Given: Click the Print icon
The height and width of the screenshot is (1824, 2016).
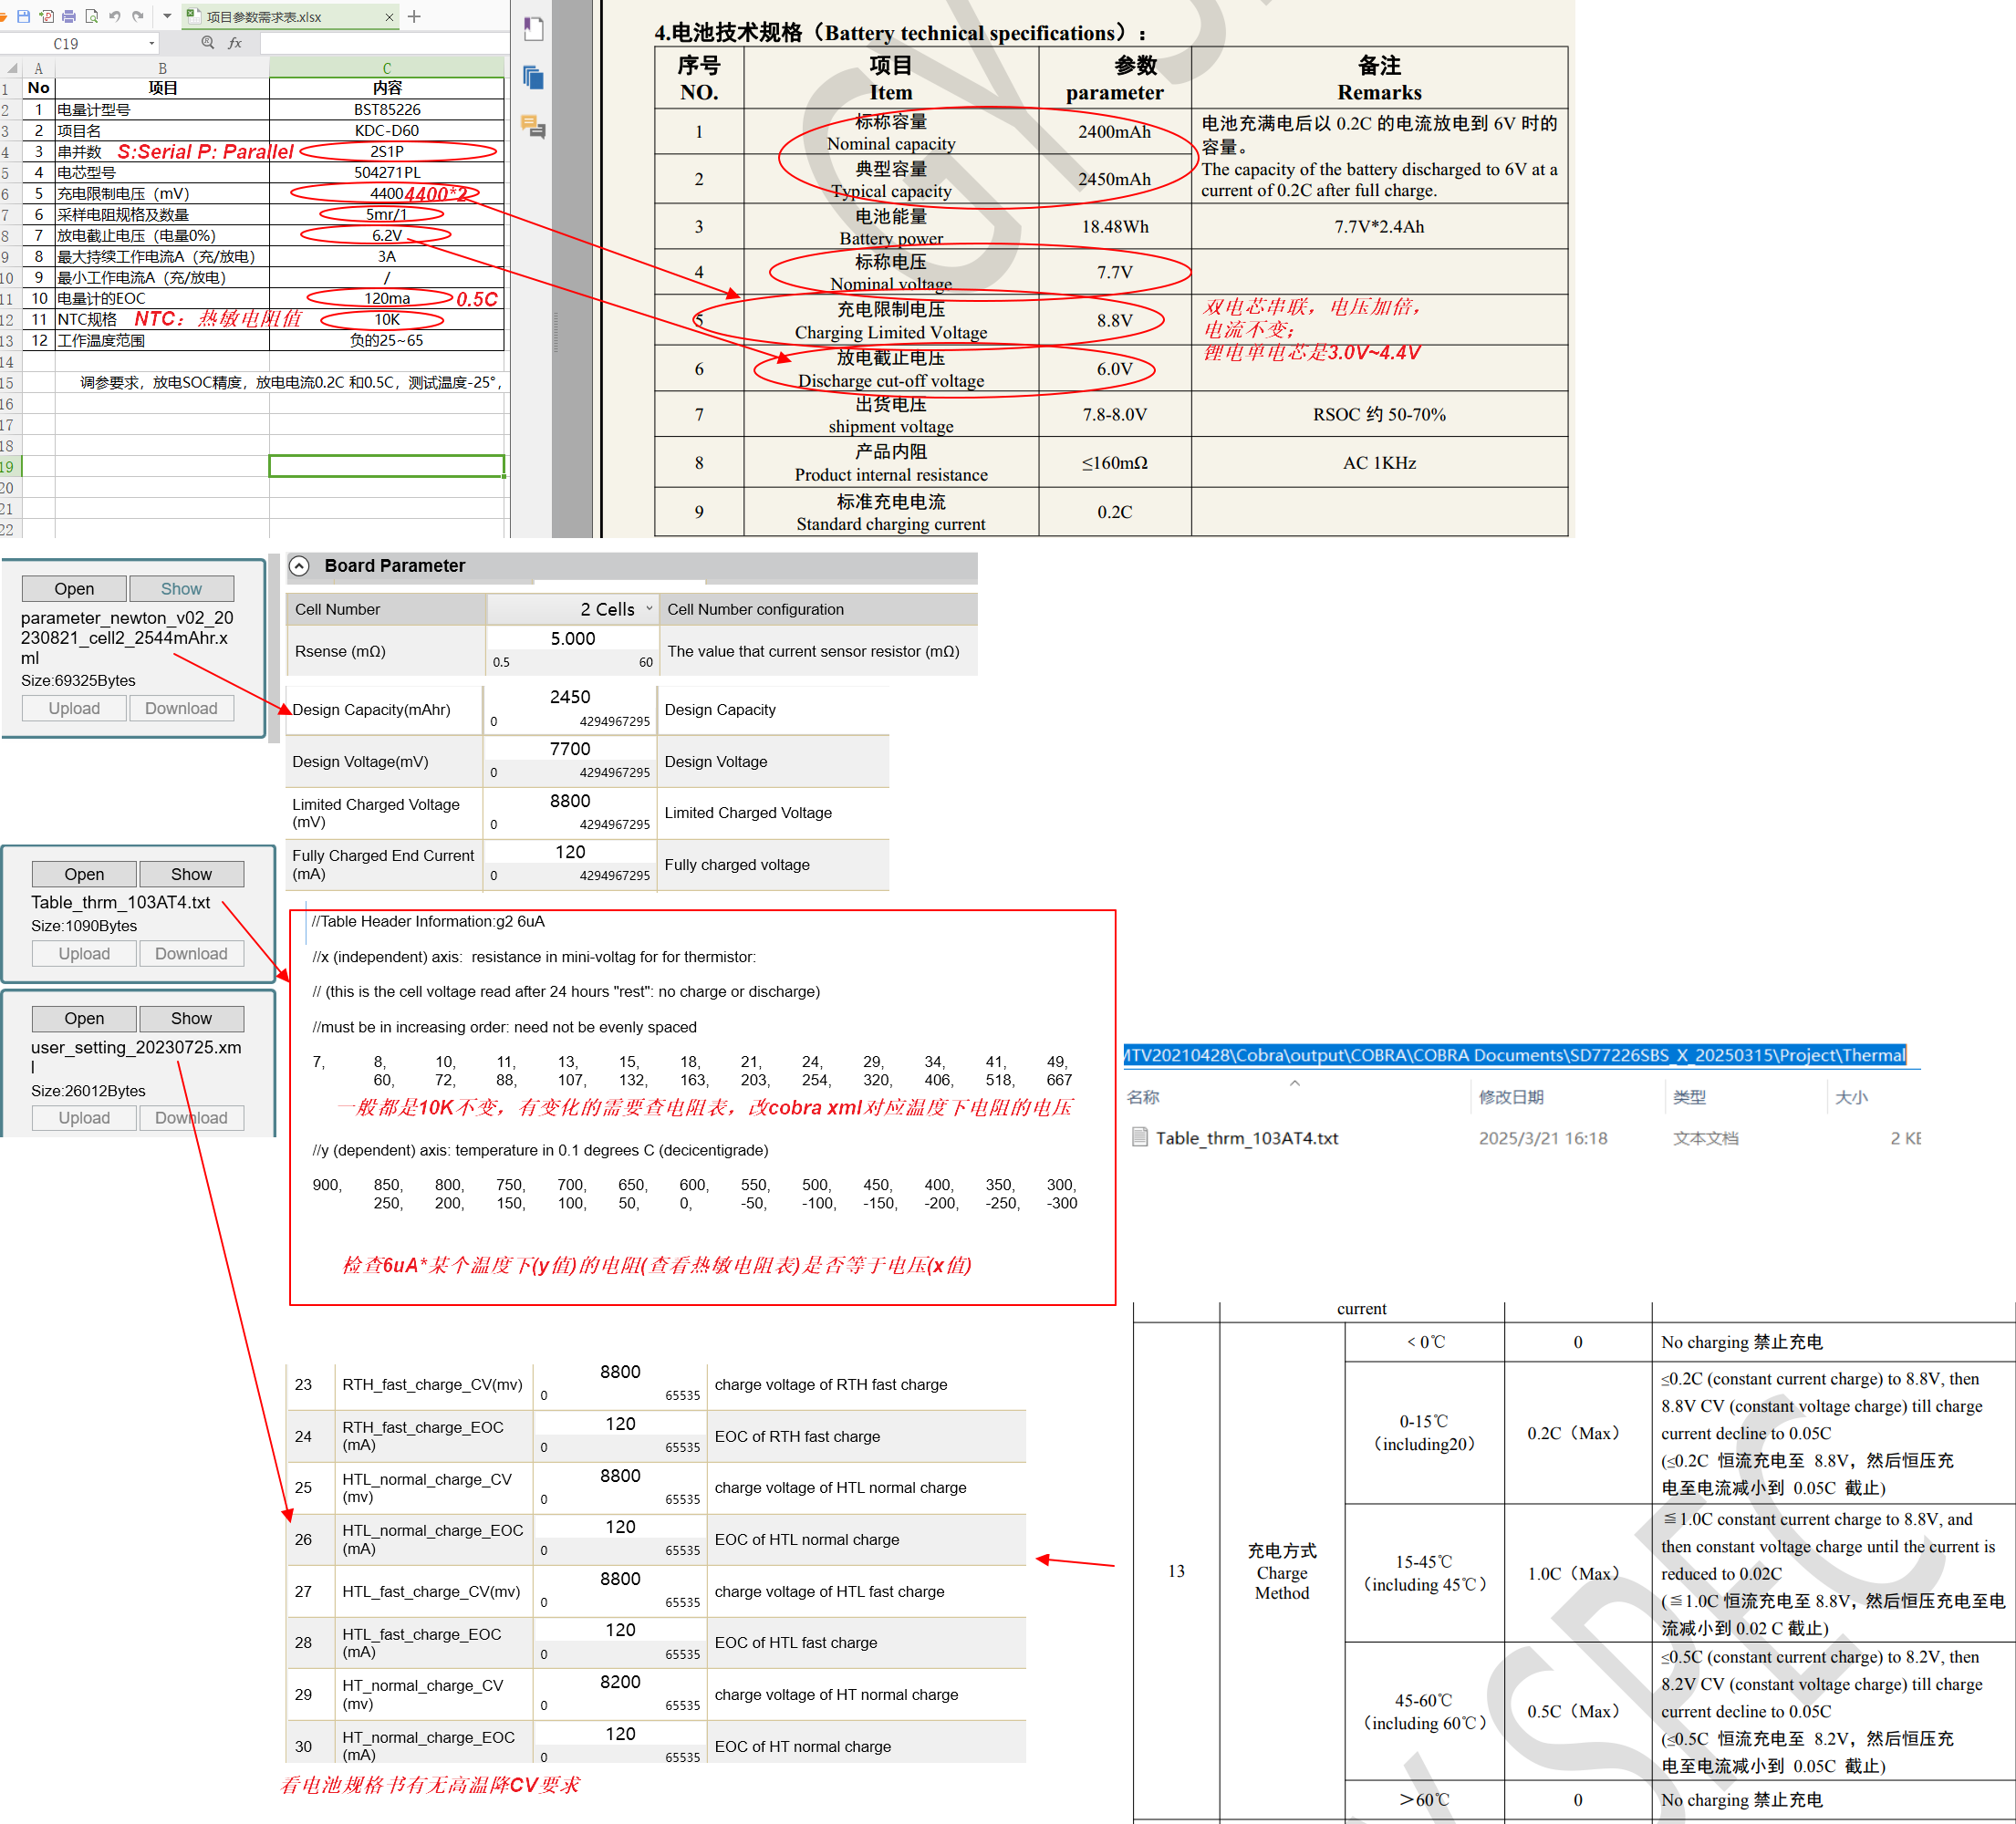Looking at the screenshot, I should (69, 16).
